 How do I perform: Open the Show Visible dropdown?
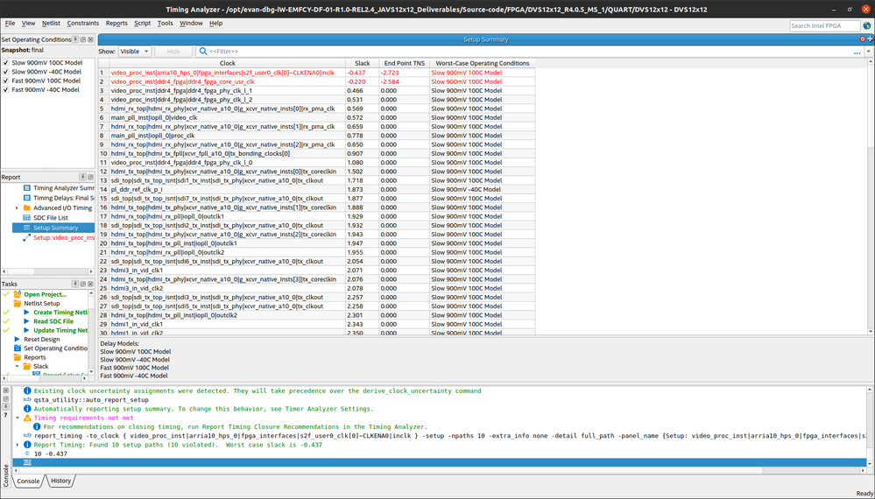135,52
